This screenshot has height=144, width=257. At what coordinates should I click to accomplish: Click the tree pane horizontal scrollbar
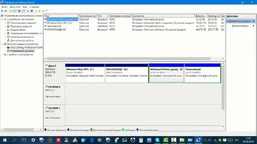18,130
